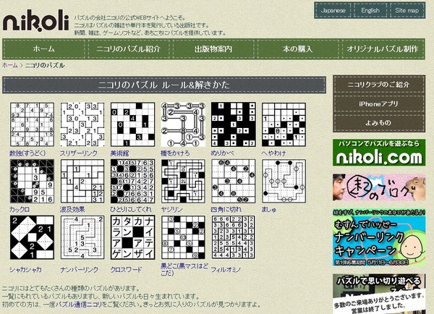Click the スリザーリンク text link
The width and height of the screenshot is (434, 314).
tap(79, 153)
